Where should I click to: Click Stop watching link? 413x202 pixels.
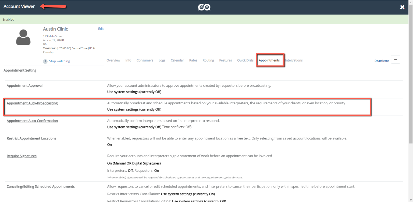coord(59,61)
